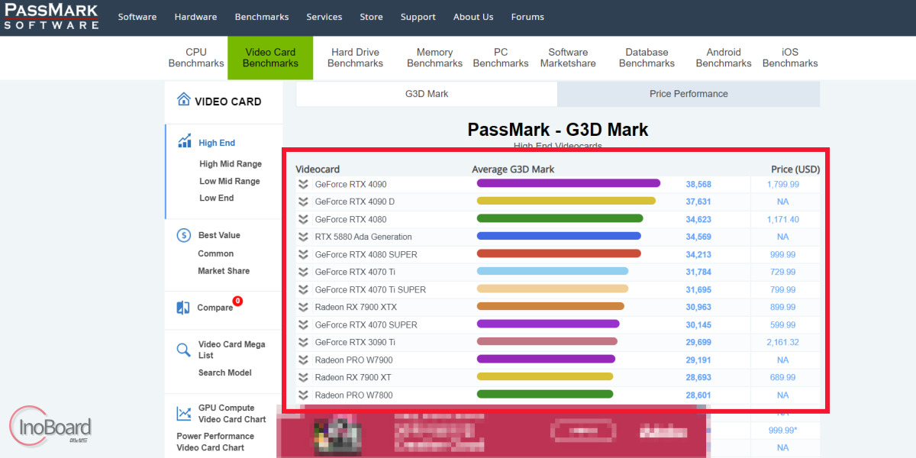Open the Low Mid Range sidebar link

pyautogui.click(x=230, y=182)
